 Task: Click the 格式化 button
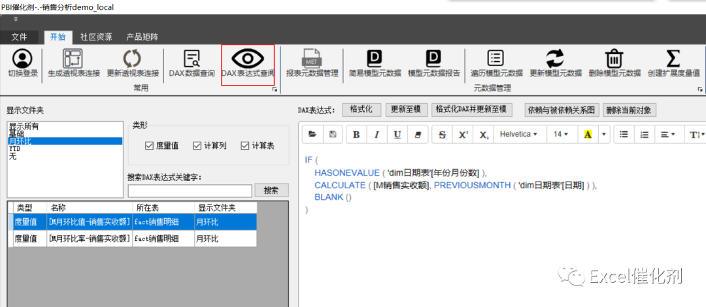[361, 109]
